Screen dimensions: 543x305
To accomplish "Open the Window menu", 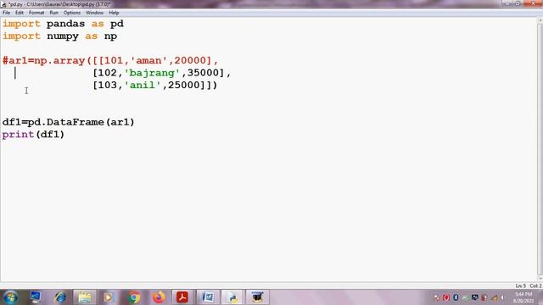I will 94,13.
